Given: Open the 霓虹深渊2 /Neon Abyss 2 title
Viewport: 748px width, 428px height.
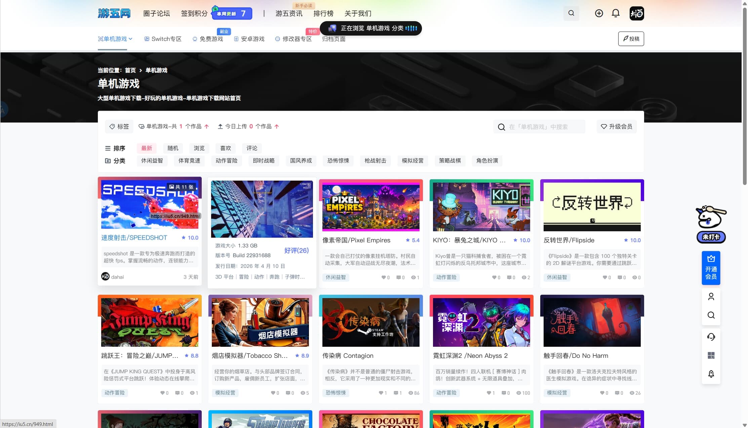Looking at the screenshot, I should pyautogui.click(x=470, y=356).
